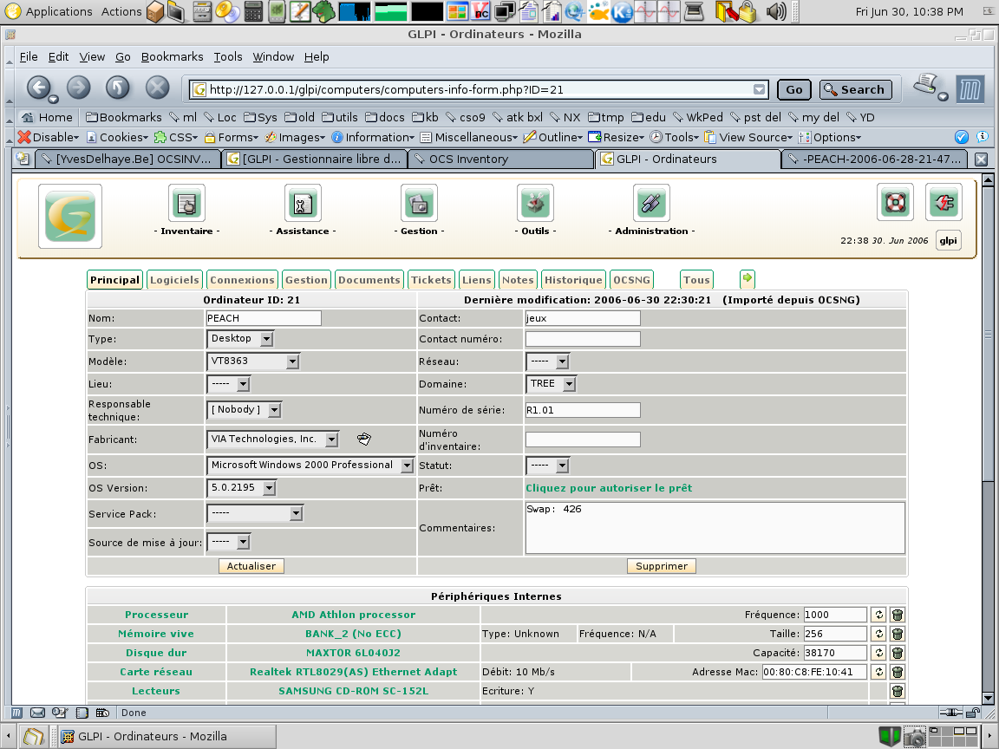The height and width of the screenshot is (749, 999).
Task: Open the Responsable technique dropdown
Action: 244,410
